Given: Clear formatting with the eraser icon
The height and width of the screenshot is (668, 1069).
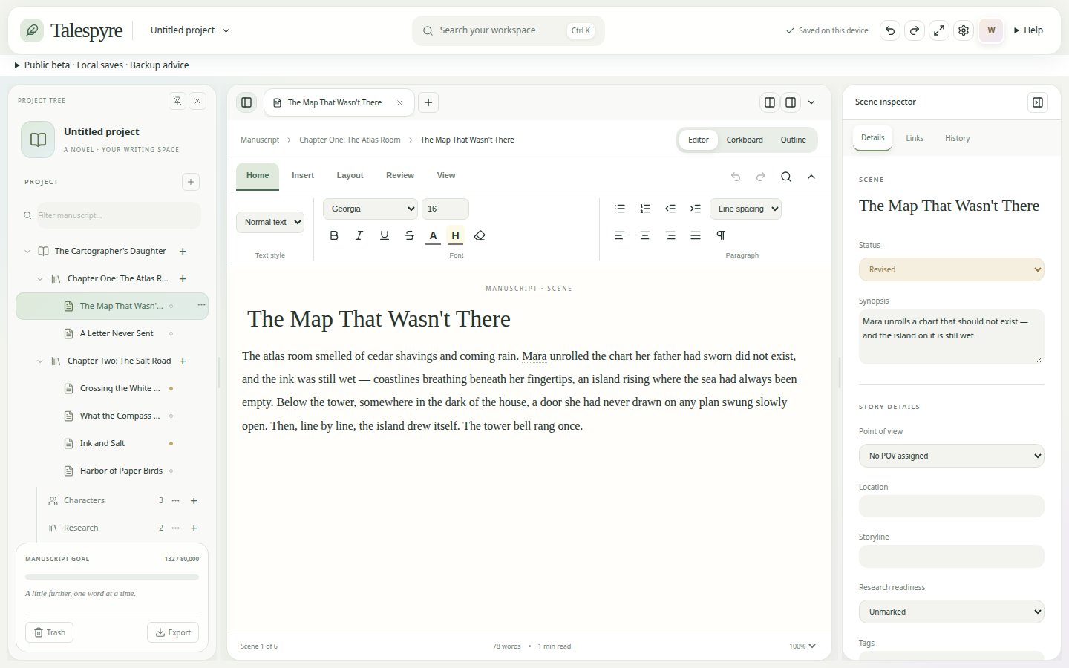Looking at the screenshot, I should click(480, 235).
